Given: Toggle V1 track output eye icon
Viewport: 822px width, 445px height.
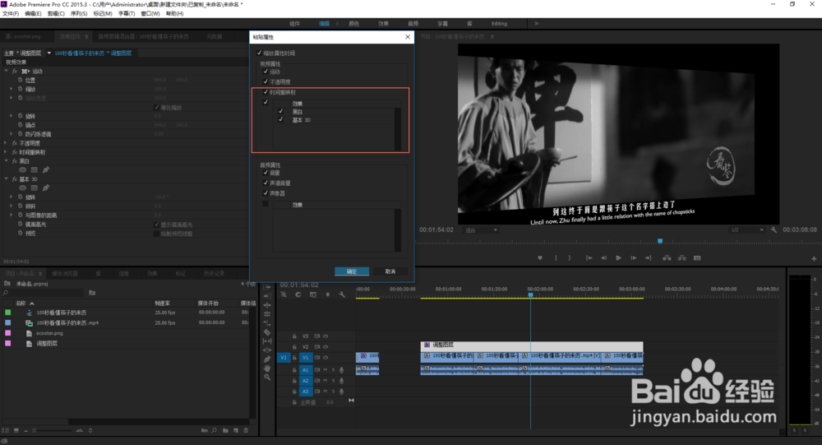Looking at the screenshot, I should point(325,357).
